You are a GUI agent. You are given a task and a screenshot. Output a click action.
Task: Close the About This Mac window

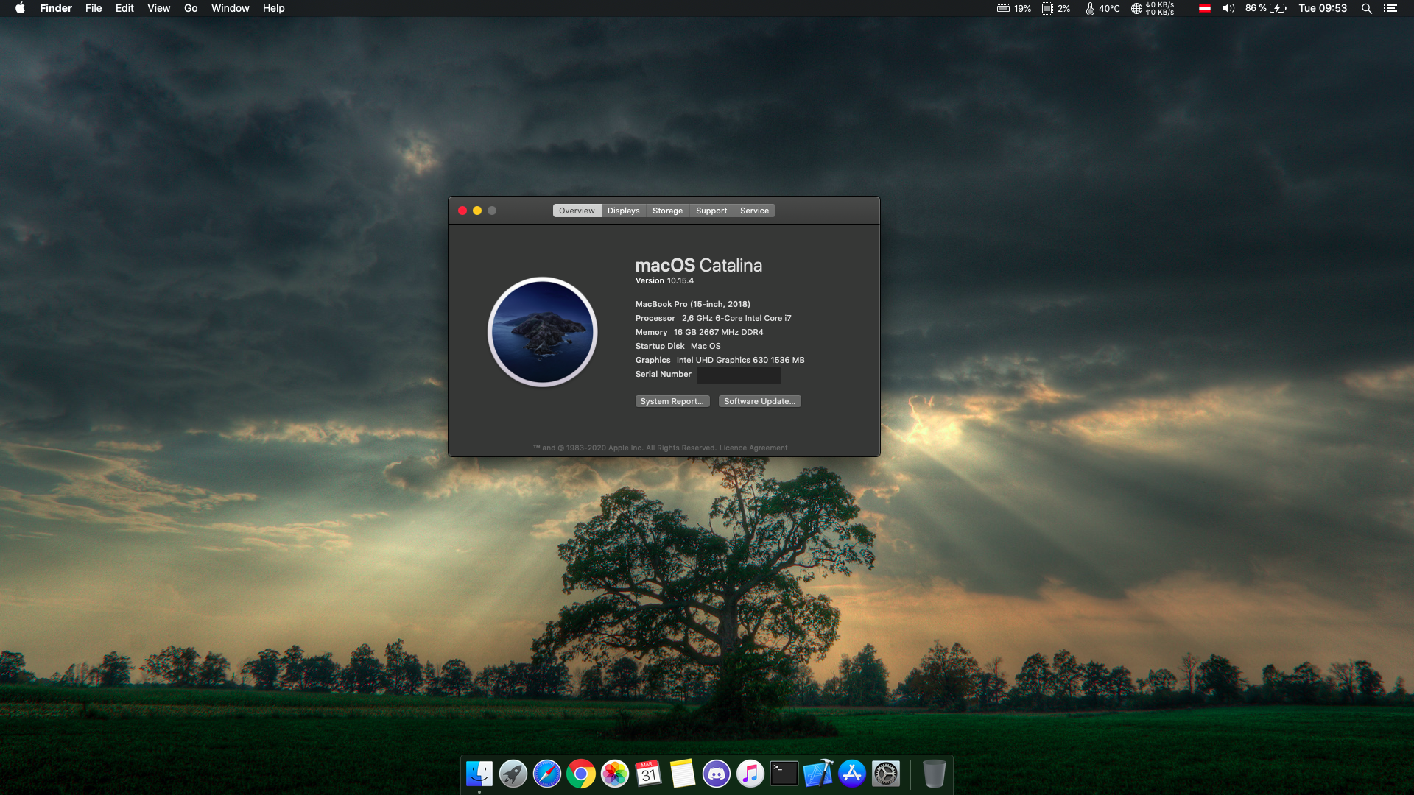coord(462,211)
